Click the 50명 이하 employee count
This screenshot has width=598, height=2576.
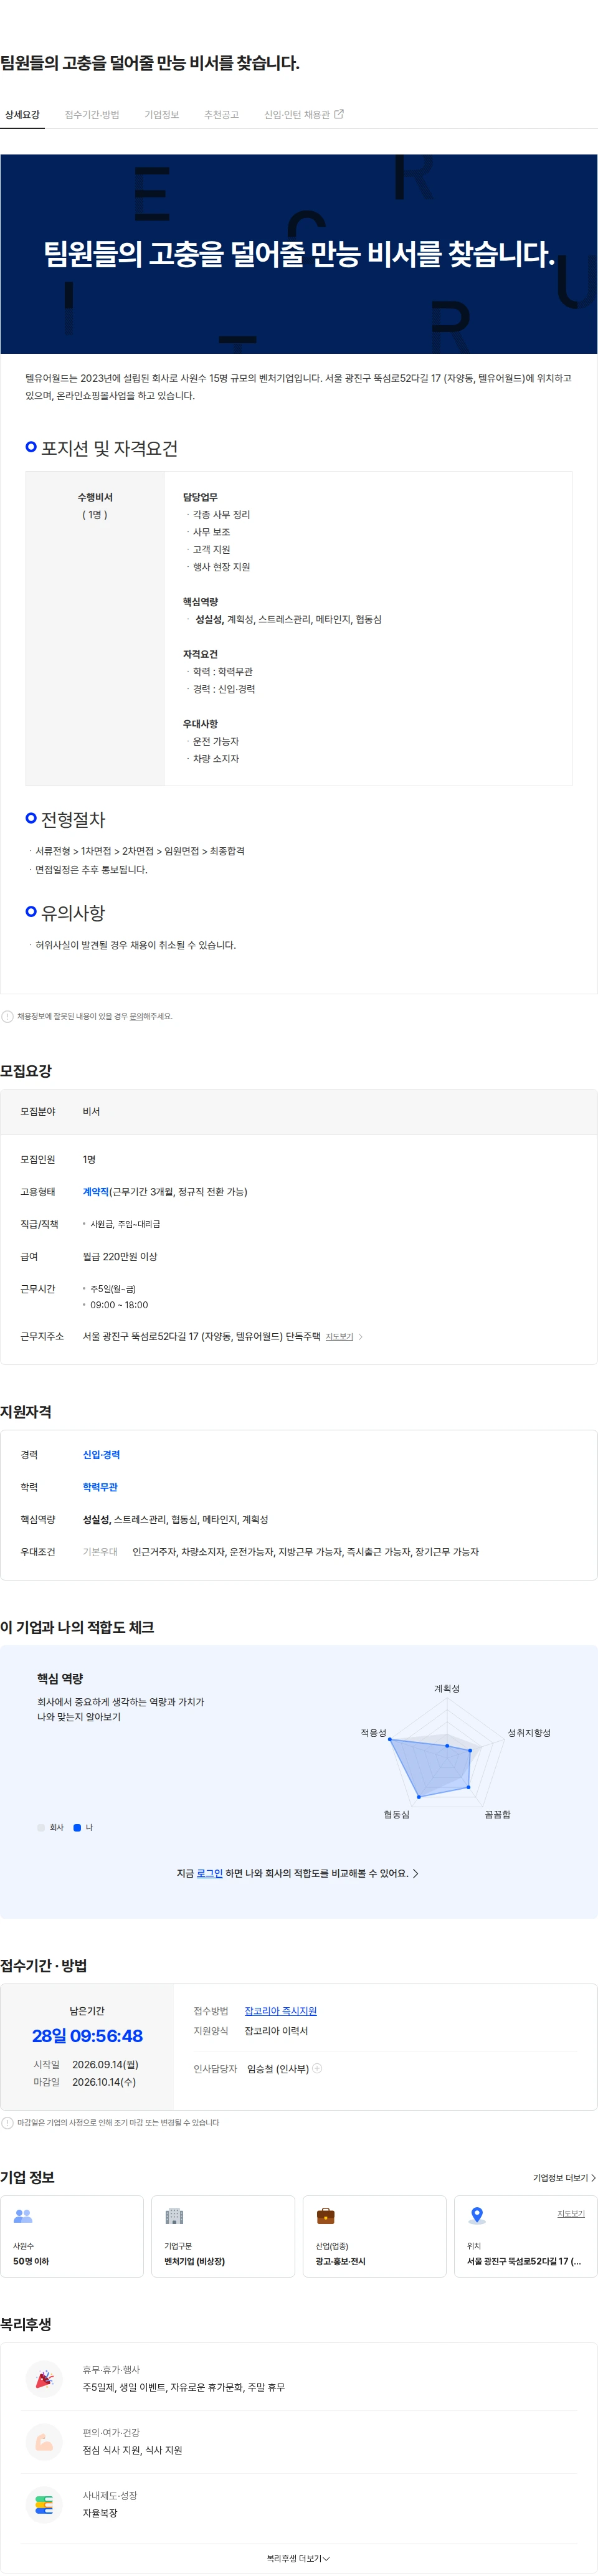pos(31,2261)
